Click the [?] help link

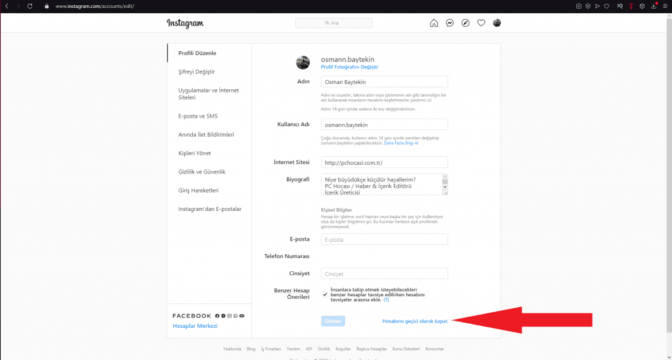[386, 300]
